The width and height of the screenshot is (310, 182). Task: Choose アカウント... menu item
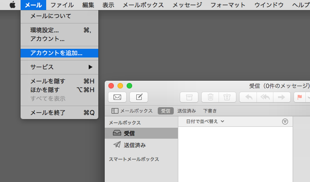point(59,39)
